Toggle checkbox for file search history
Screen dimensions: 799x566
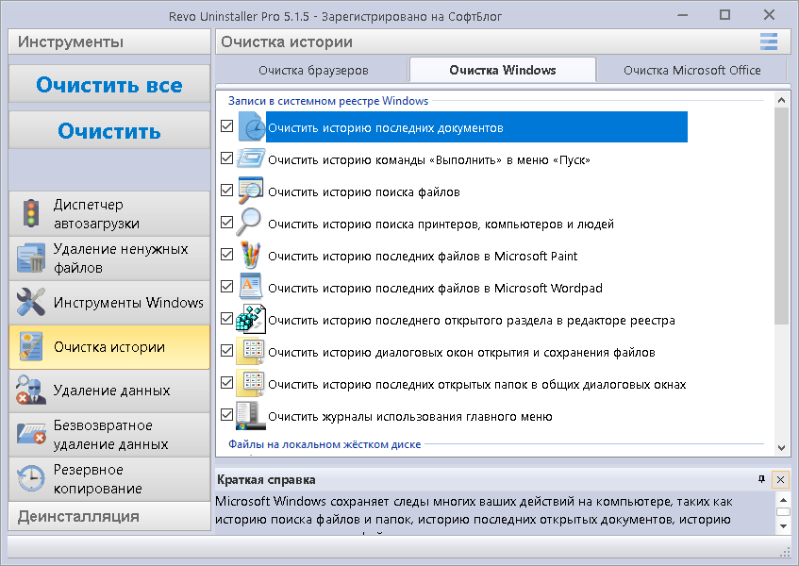pyautogui.click(x=227, y=190)
